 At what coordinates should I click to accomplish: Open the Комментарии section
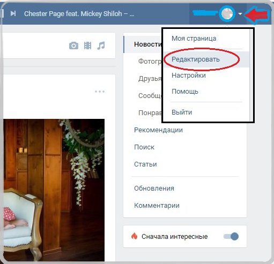[x=157, y=206]
